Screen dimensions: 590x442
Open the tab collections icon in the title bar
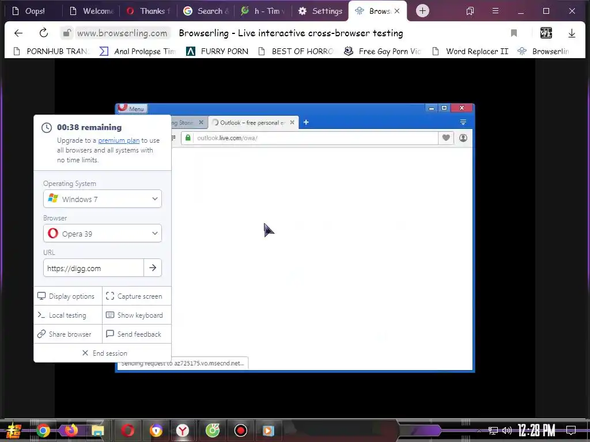tap(470, 11)
